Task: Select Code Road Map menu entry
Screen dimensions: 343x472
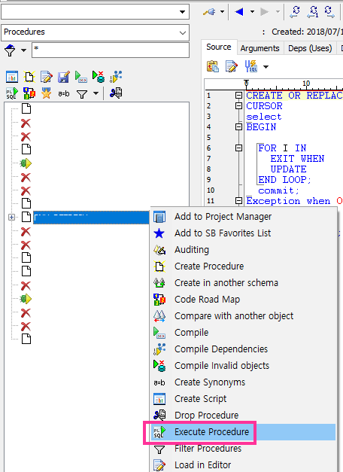Action: click(244, 300)
